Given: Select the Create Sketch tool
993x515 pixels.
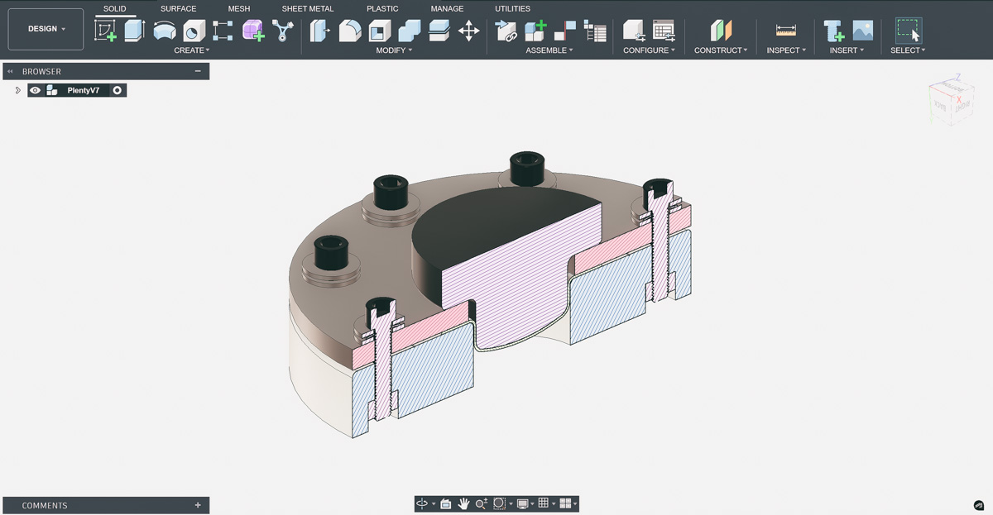Looking at the screenshot, I should click(103, 31).
